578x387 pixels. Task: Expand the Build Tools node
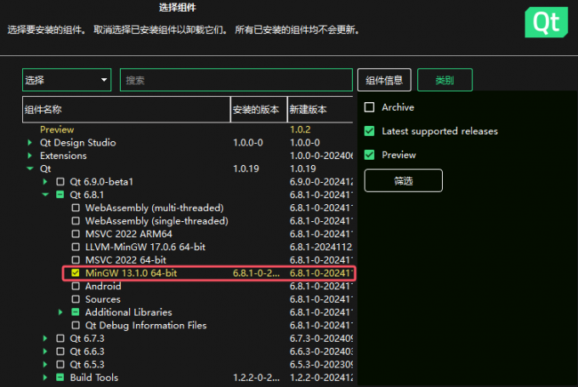click(45, 378)
